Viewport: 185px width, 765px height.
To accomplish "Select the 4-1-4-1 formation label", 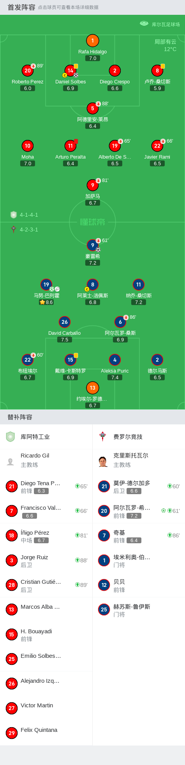I will (29, 215).
